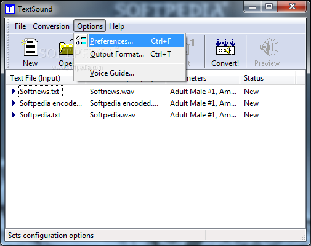Click the New status of Softpedia.txt
311x246 pixels.
[251, 115]
